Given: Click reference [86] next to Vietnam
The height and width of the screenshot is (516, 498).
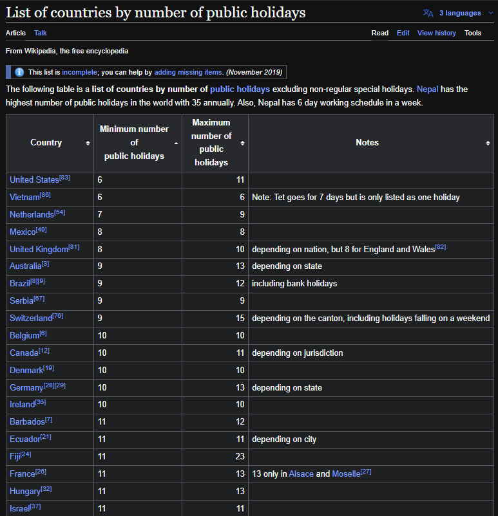Looking at the screenshot, I should pos(45,195).
